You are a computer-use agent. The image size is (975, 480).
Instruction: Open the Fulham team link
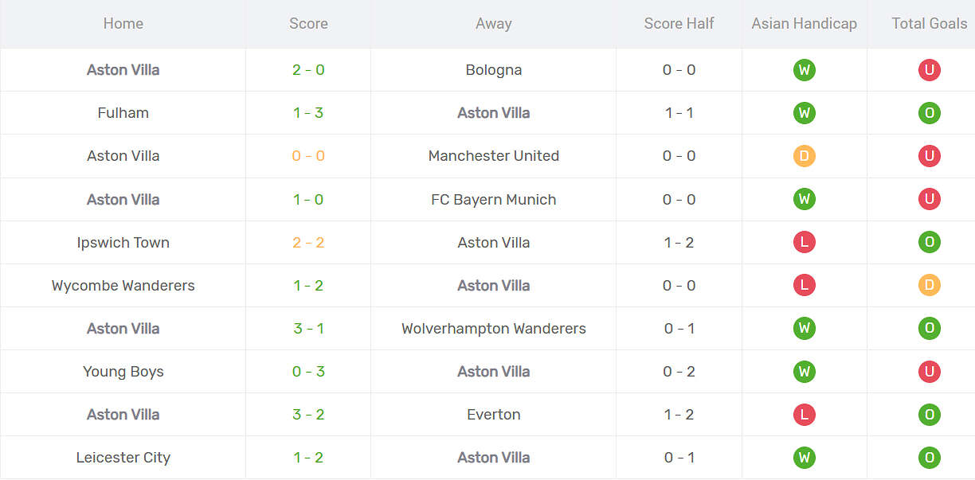[x=123, y=113]
